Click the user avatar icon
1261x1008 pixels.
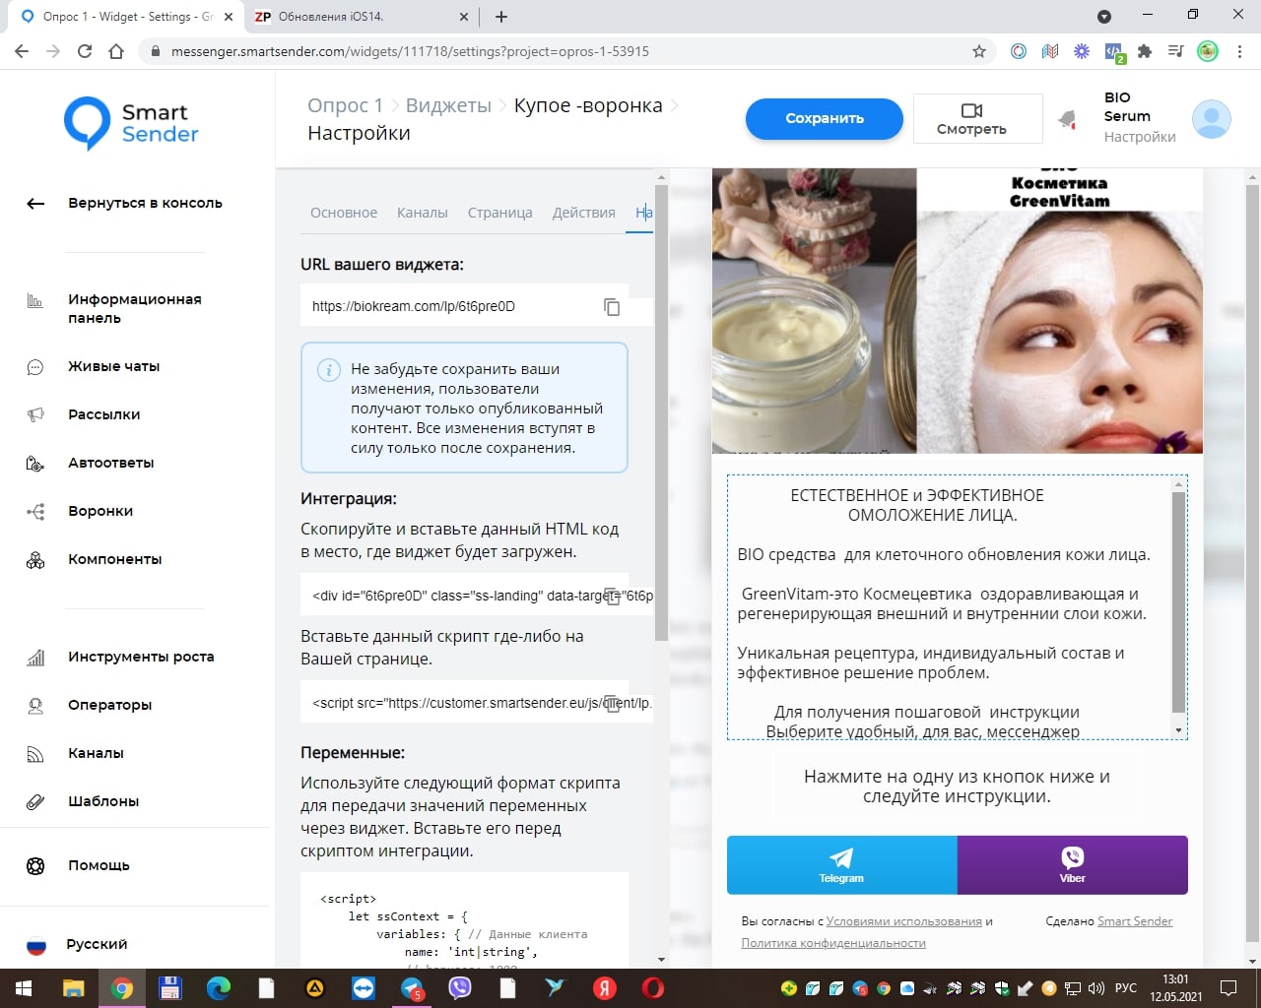tap(1212, 119)
